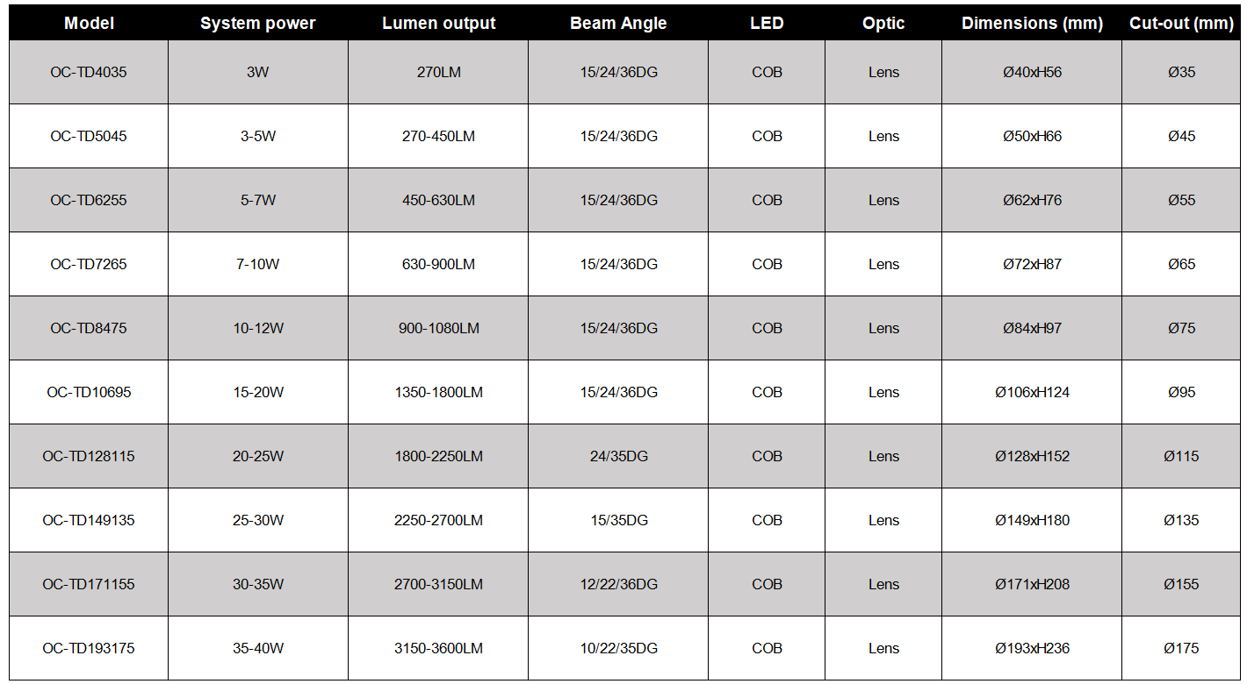Select the 3150-3600LM lumen output cell
1247x684 pixels.
tap(438, 648)
